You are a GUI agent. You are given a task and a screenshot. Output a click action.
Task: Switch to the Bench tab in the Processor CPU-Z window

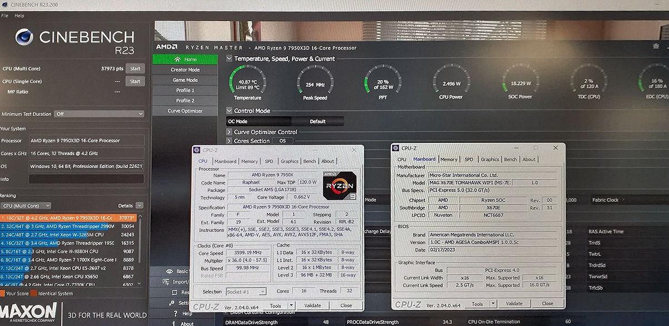pyautogui.click(x=309, y=161)
